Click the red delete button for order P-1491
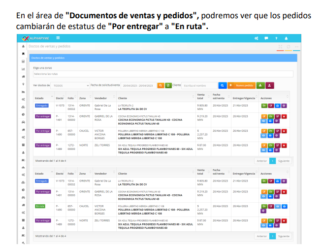322x252 pixels. (x=284, y=116)
